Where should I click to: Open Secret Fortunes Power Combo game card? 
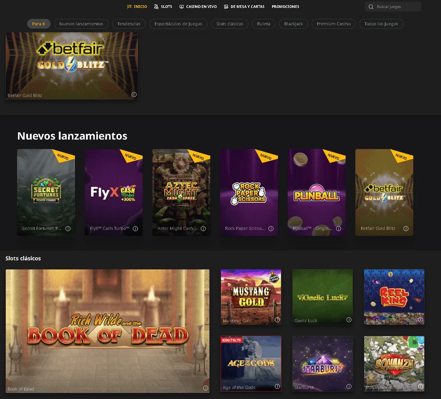tap(46, 192)
